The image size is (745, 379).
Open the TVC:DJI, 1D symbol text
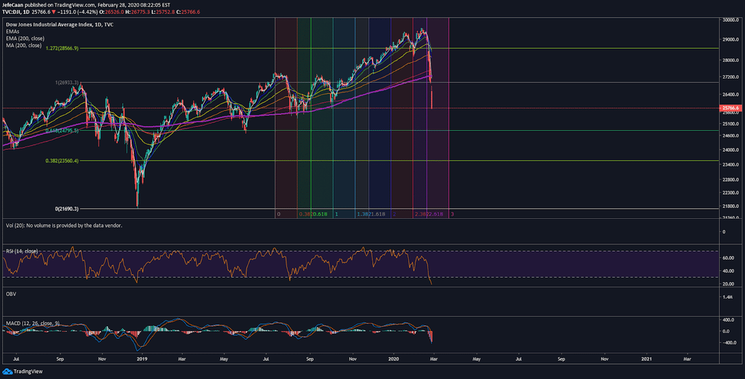pyautogui.click(x=16, y=12)
